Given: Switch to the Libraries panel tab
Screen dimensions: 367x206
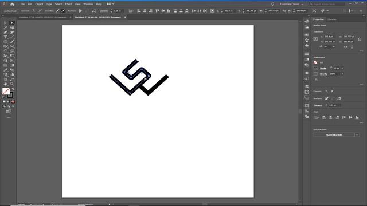Looking at the screenshot, I should tap(332, 19).
